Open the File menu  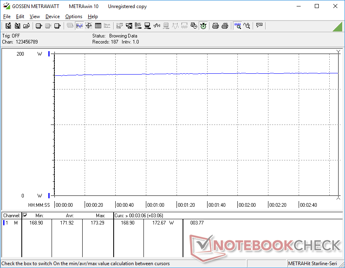tap(7, 17)
